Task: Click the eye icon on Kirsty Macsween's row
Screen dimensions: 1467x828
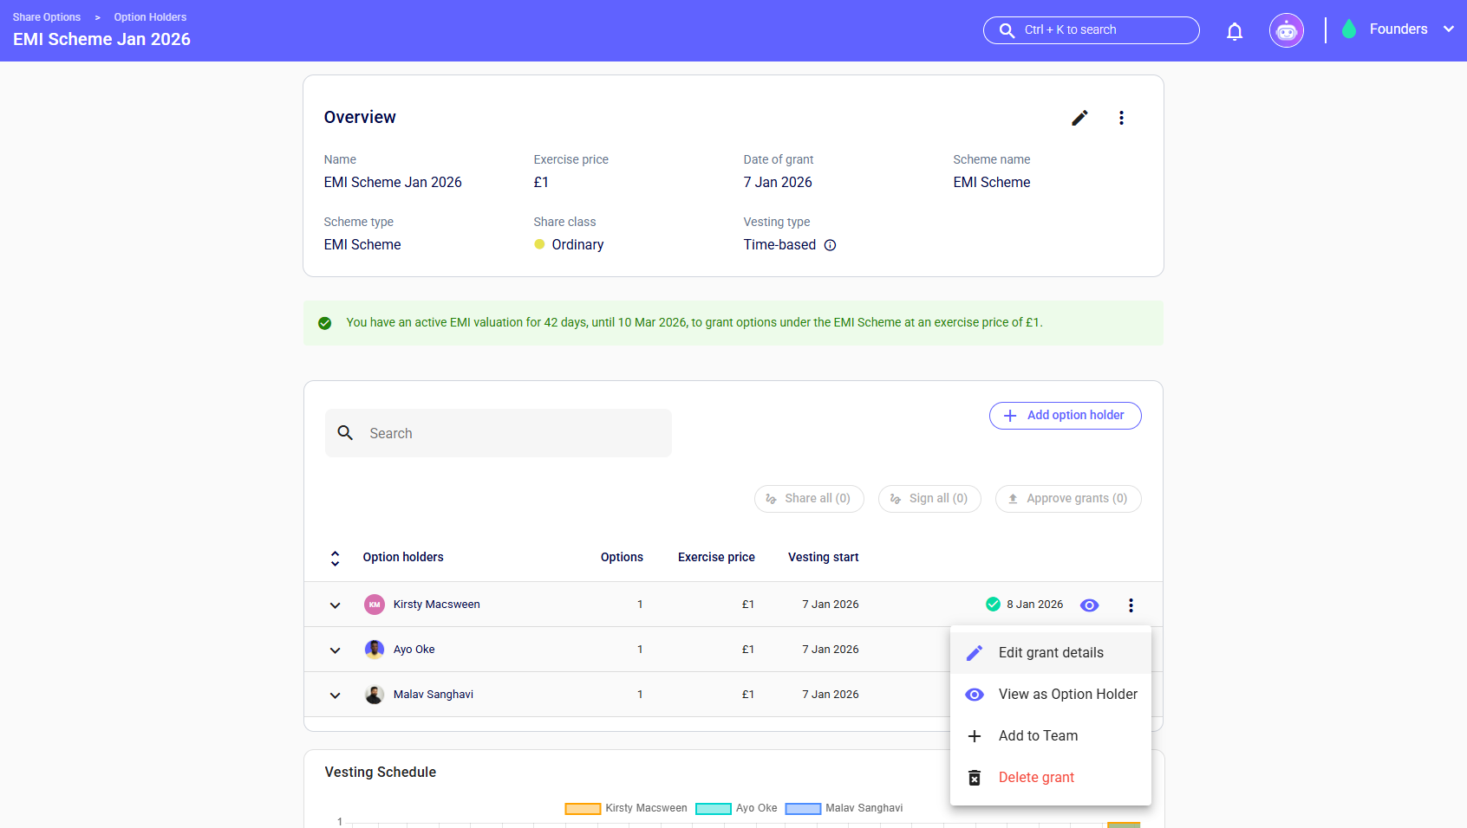Action: pos(1089,605)
